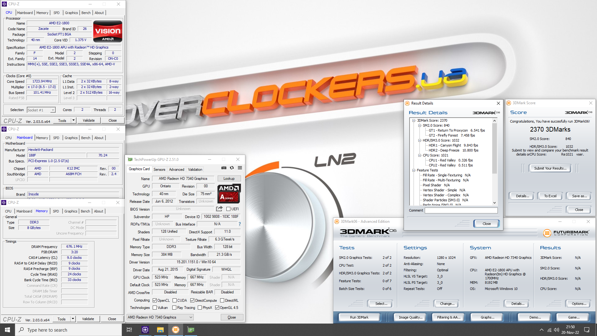This screenshot has width=597, height=336.
Task: Open the GPU-Z hamburger menu
Action: [240, 168]
